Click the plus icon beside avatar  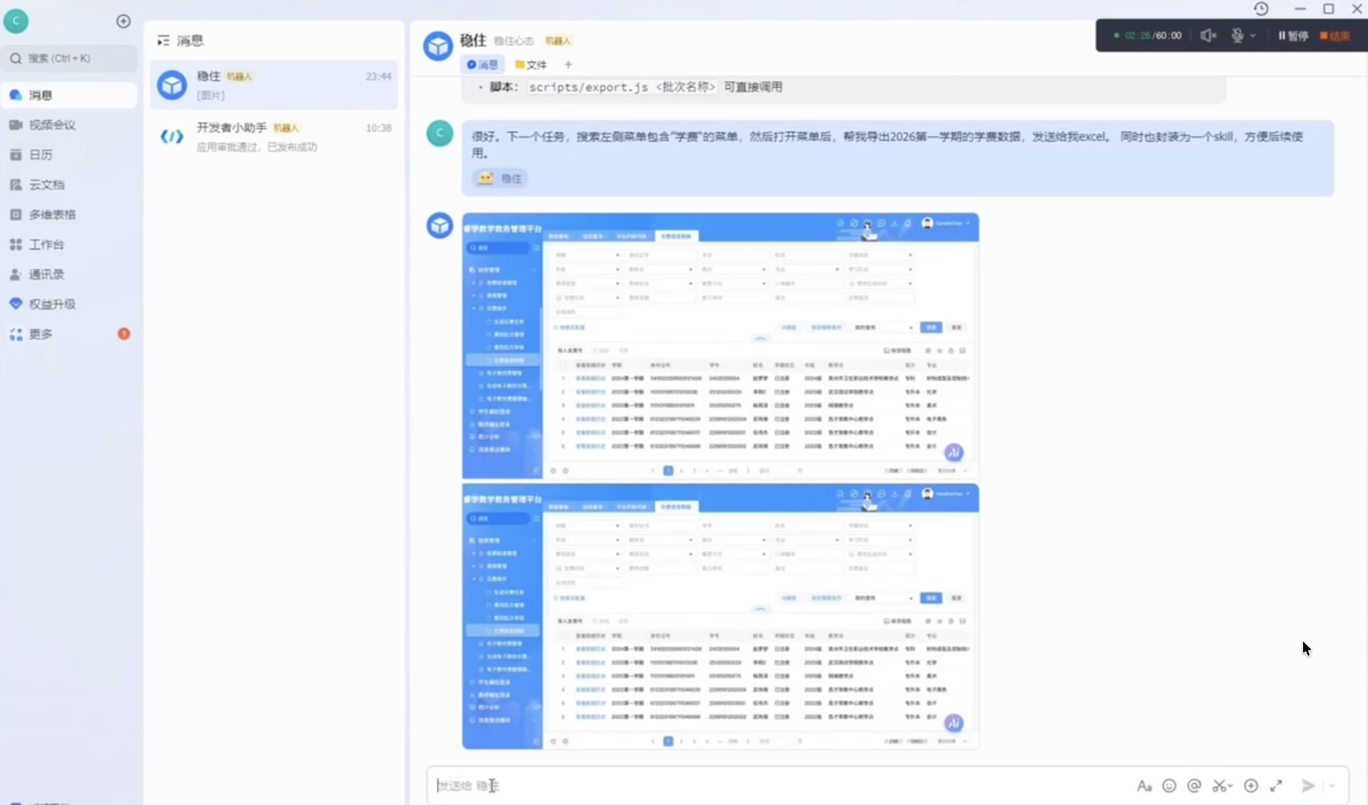123,21
